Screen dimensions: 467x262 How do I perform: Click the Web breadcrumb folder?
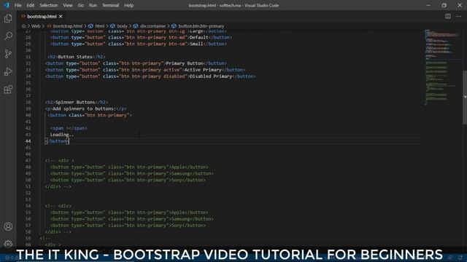[x=36, y=26]
